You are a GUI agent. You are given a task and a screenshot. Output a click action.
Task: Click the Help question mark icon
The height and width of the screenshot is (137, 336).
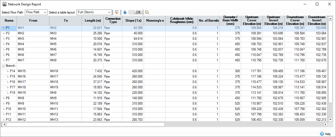[322, 134]
